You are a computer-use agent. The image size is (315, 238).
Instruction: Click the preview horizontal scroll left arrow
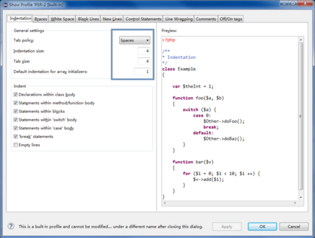[165, 203]
